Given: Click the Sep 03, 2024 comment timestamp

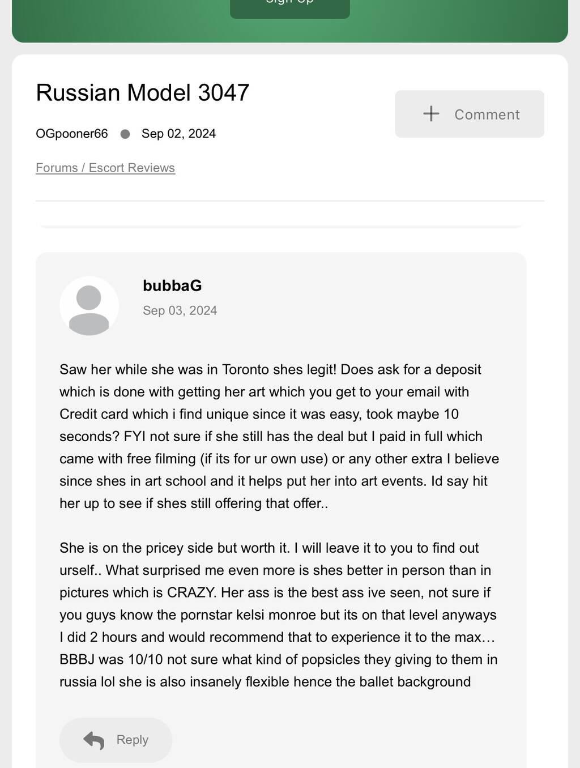Looking at the screenshot, I should [180, 310].
